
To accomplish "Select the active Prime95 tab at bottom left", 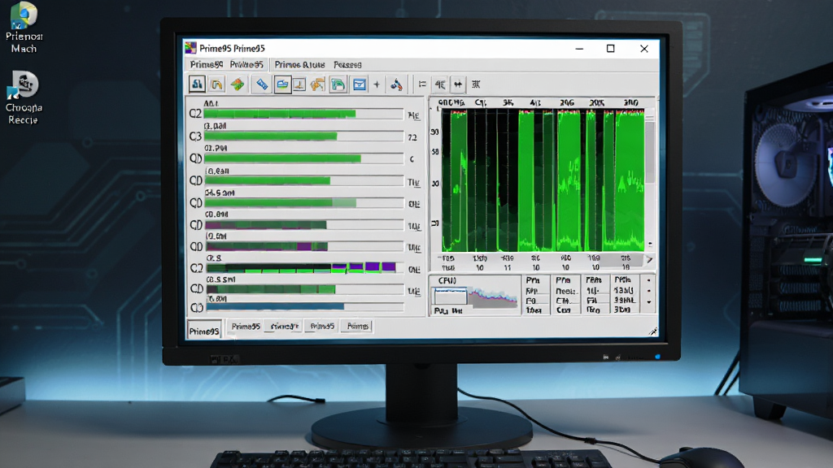I will (x=204, y=331).
